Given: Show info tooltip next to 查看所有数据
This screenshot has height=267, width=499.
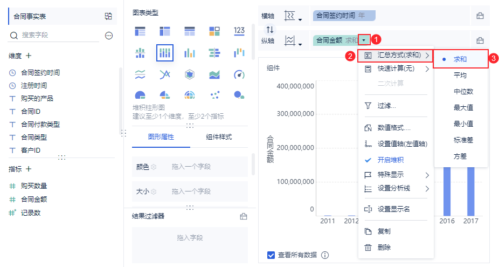Looking at the screenshot, I should click(325, 255).
